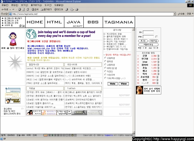Open the 도구(T) menu
This screenshot has width=194, height=141.
click(x=48, y=5)
